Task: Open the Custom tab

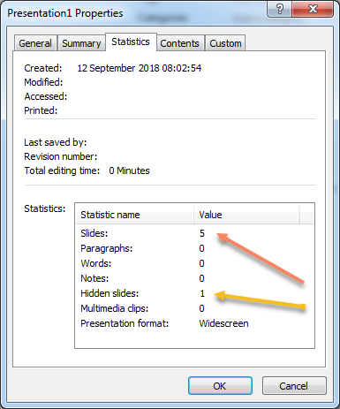Action: click(225, 43)
